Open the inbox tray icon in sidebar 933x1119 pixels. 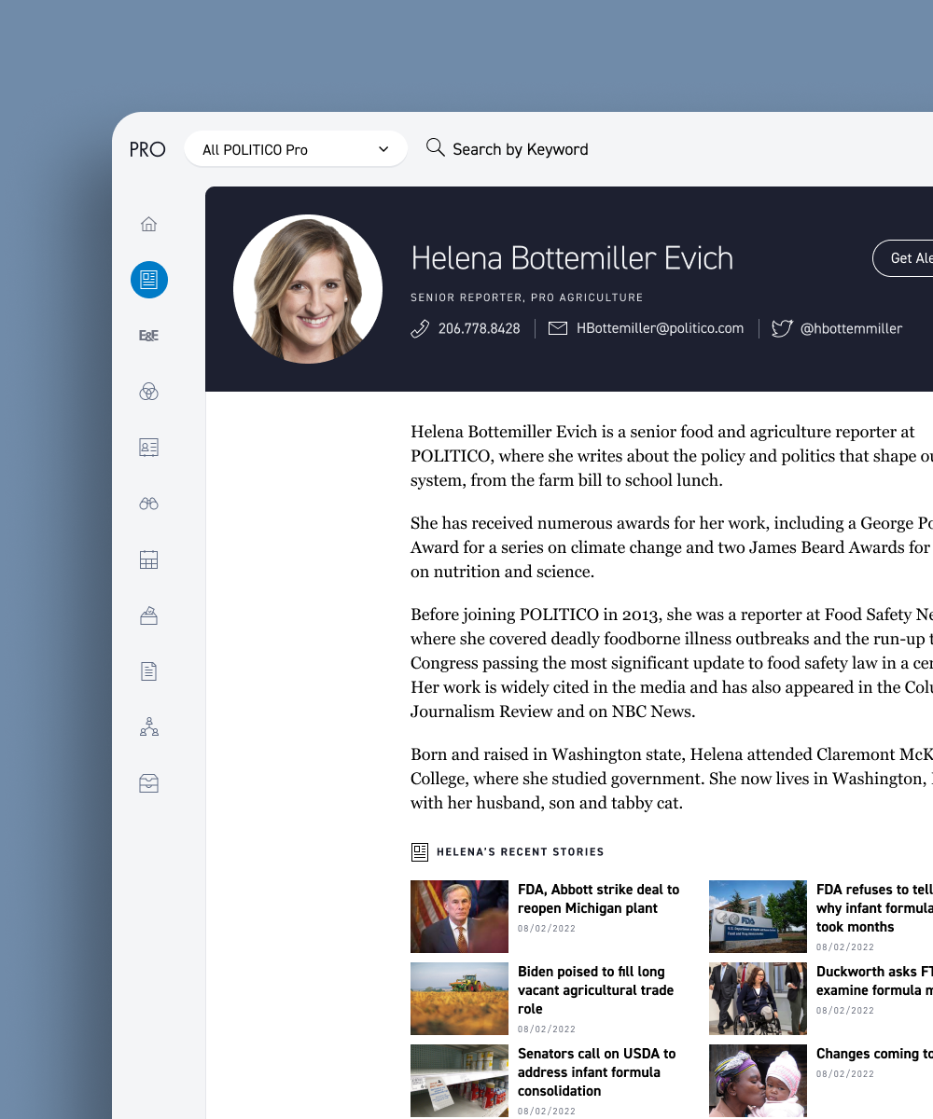148,783
